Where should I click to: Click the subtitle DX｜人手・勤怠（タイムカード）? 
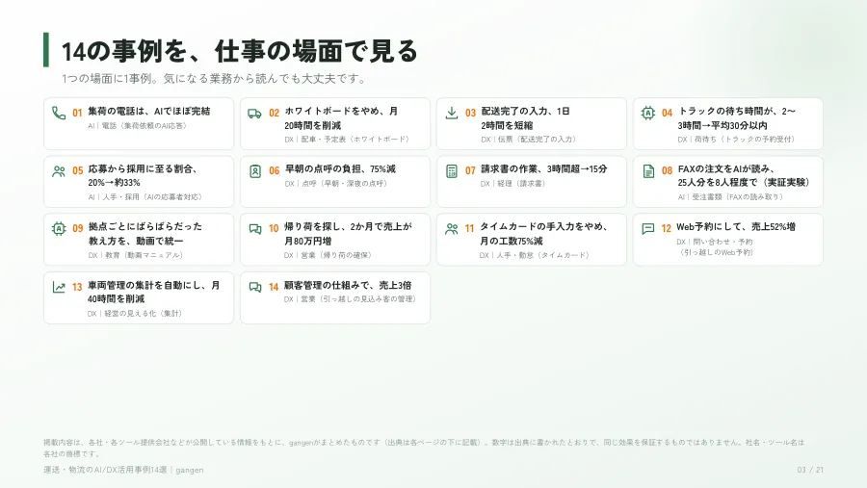point(534,255)
